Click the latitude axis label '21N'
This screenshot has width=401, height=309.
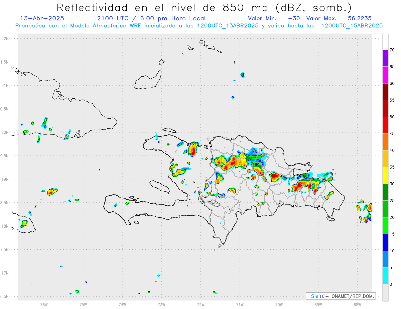point(5,86)
